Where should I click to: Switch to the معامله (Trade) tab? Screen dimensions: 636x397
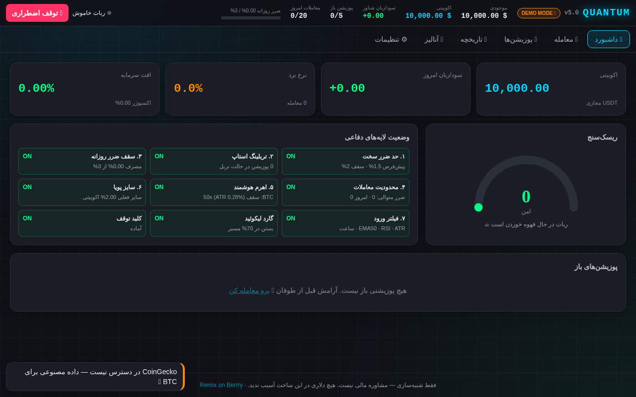[566, 39]
